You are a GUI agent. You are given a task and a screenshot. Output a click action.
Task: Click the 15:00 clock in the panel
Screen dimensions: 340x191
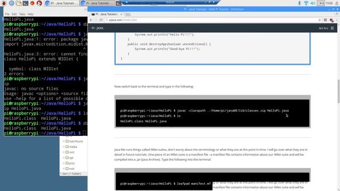pos(329,3)
